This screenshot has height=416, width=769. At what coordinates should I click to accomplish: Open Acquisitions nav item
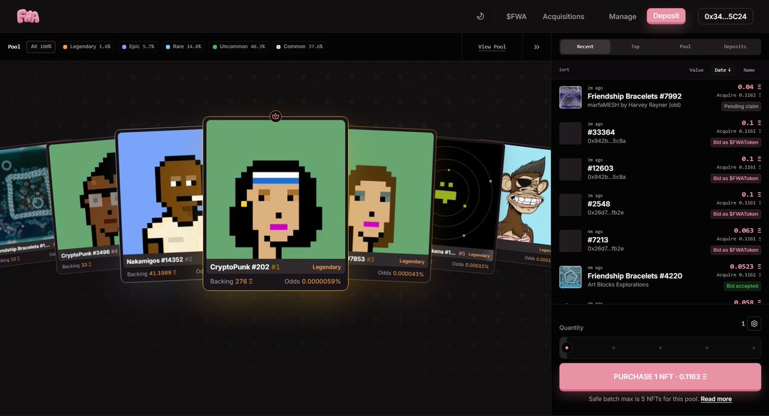pyautogui.click(x=563, y=17)
